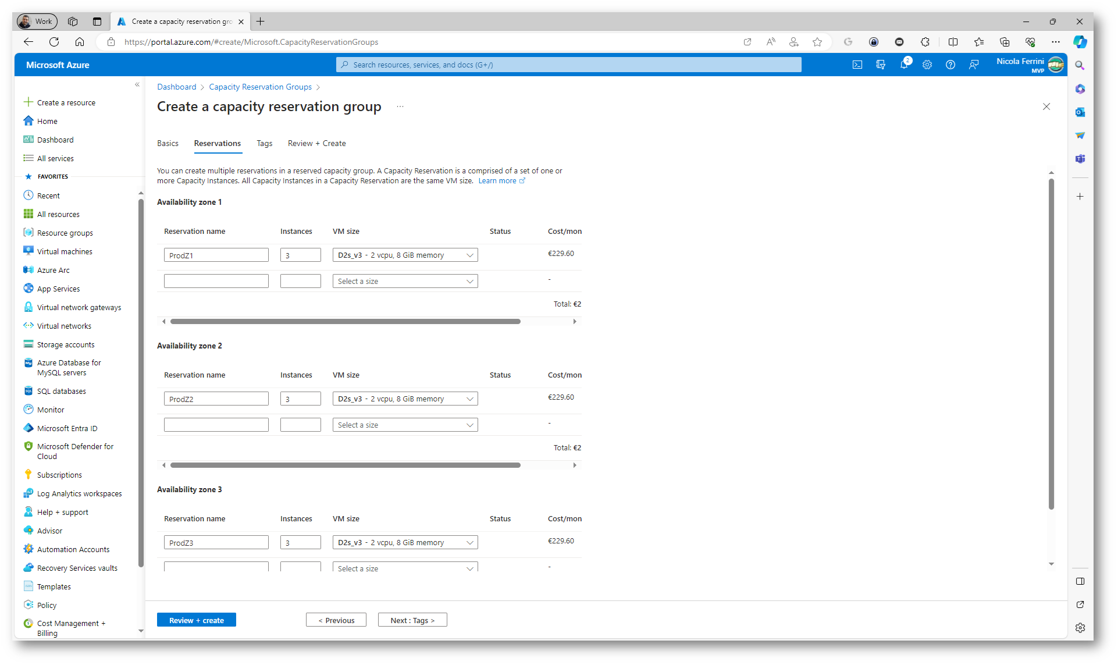Open Azure Arc in the sidebar
1118x665 pixels.
pyautogui.click(x=53, y=270)
